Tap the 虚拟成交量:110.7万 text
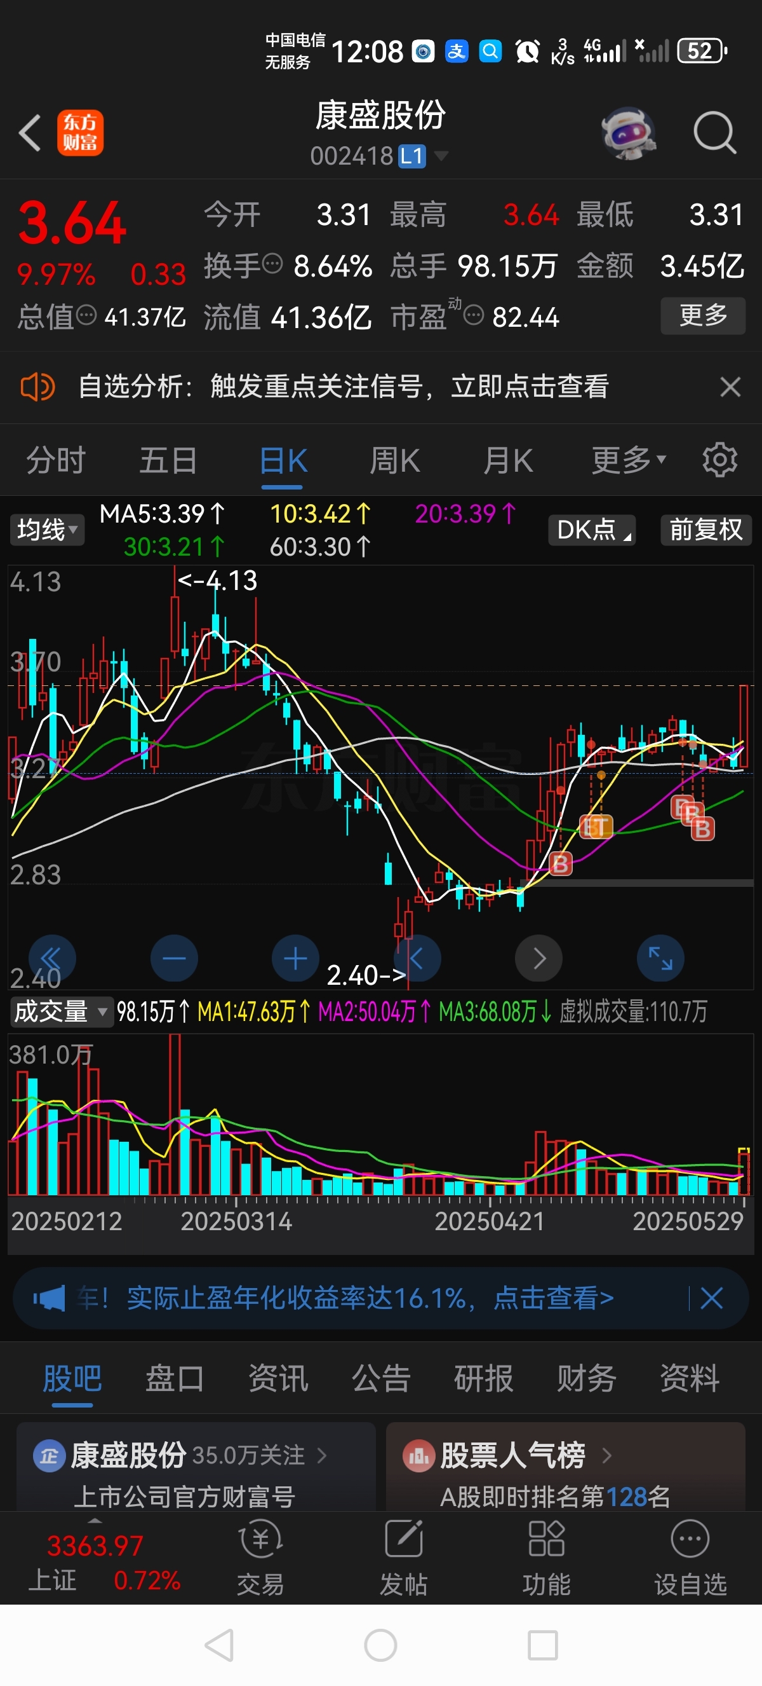This screenshot has width=762, height=1686. click(633, 1012)
